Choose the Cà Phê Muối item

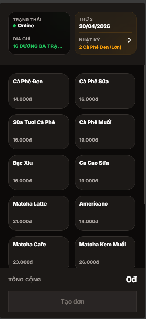105,132
